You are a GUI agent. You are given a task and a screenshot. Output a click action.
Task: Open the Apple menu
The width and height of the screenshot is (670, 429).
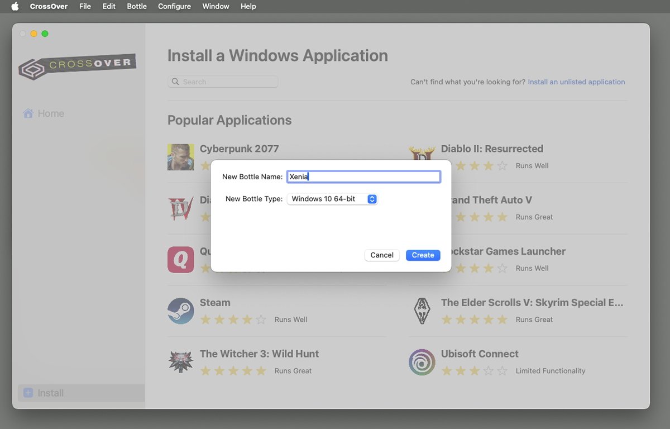pos(15,6)
